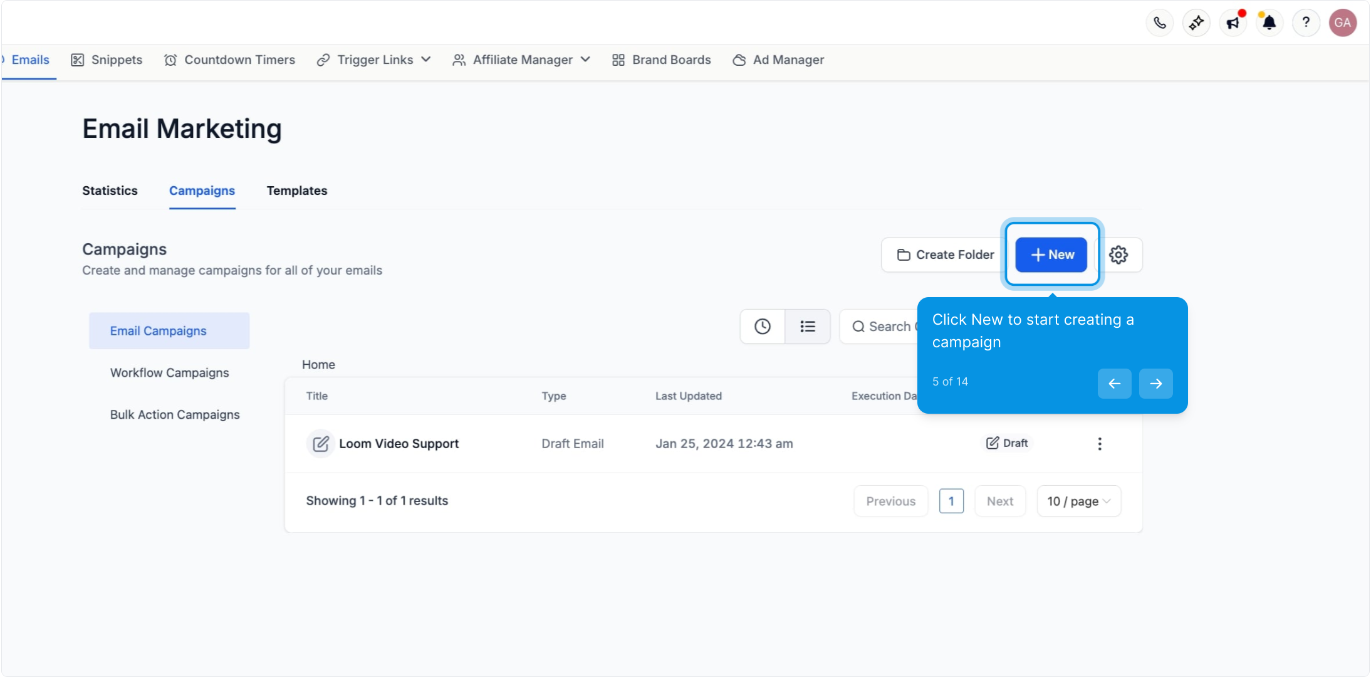The height and width of the screenshot is (677, 1371).
Task: Click the help question mark icon
Action: point(1306,23)
